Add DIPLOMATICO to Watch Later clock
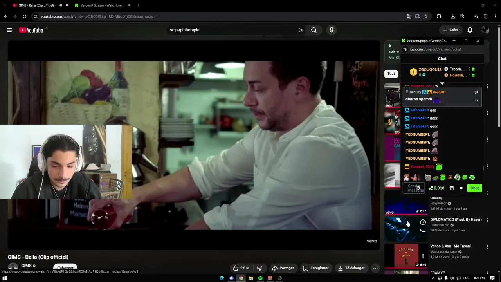 (x=423, y=222)
